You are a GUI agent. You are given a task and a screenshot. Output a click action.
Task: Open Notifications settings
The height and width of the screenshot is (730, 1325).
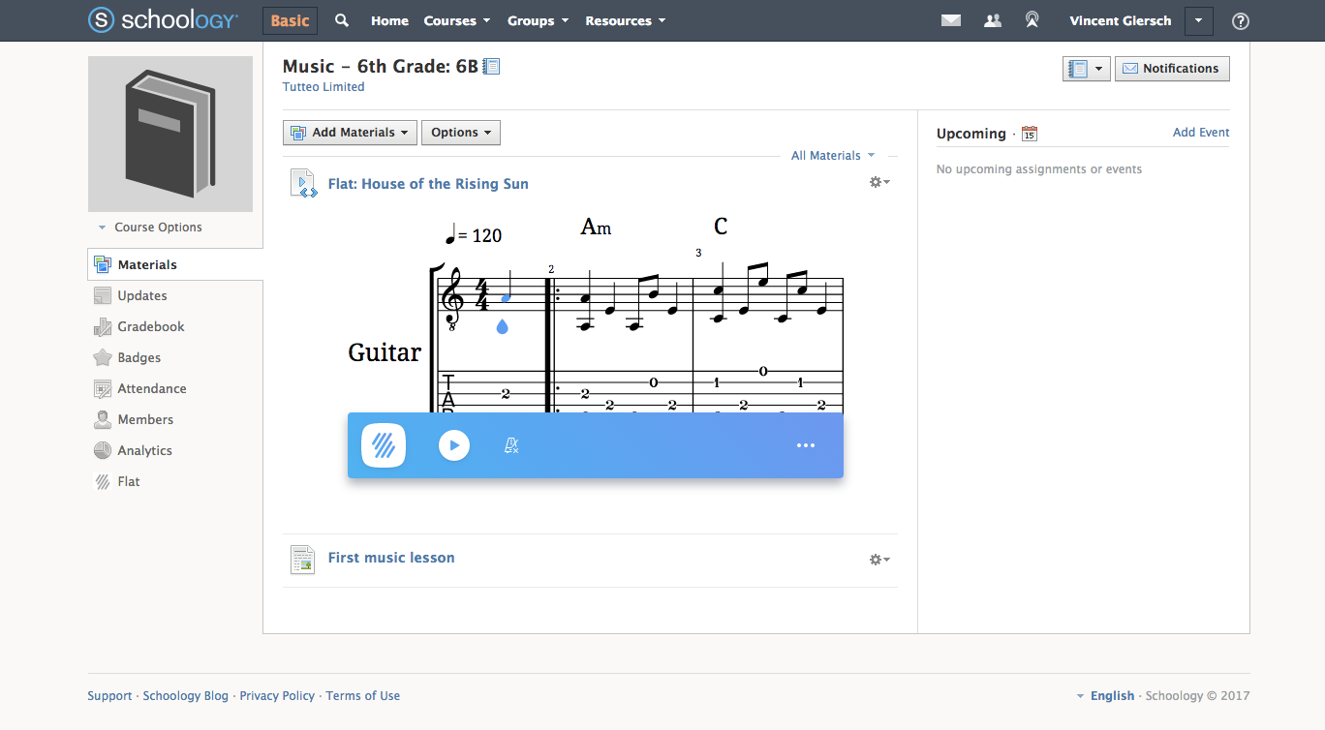pos(1172,68)
